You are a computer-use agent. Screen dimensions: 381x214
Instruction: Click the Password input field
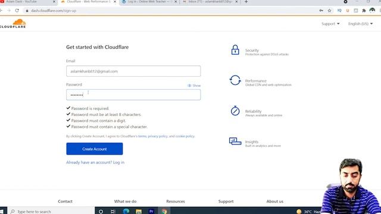tap(133, 95)
